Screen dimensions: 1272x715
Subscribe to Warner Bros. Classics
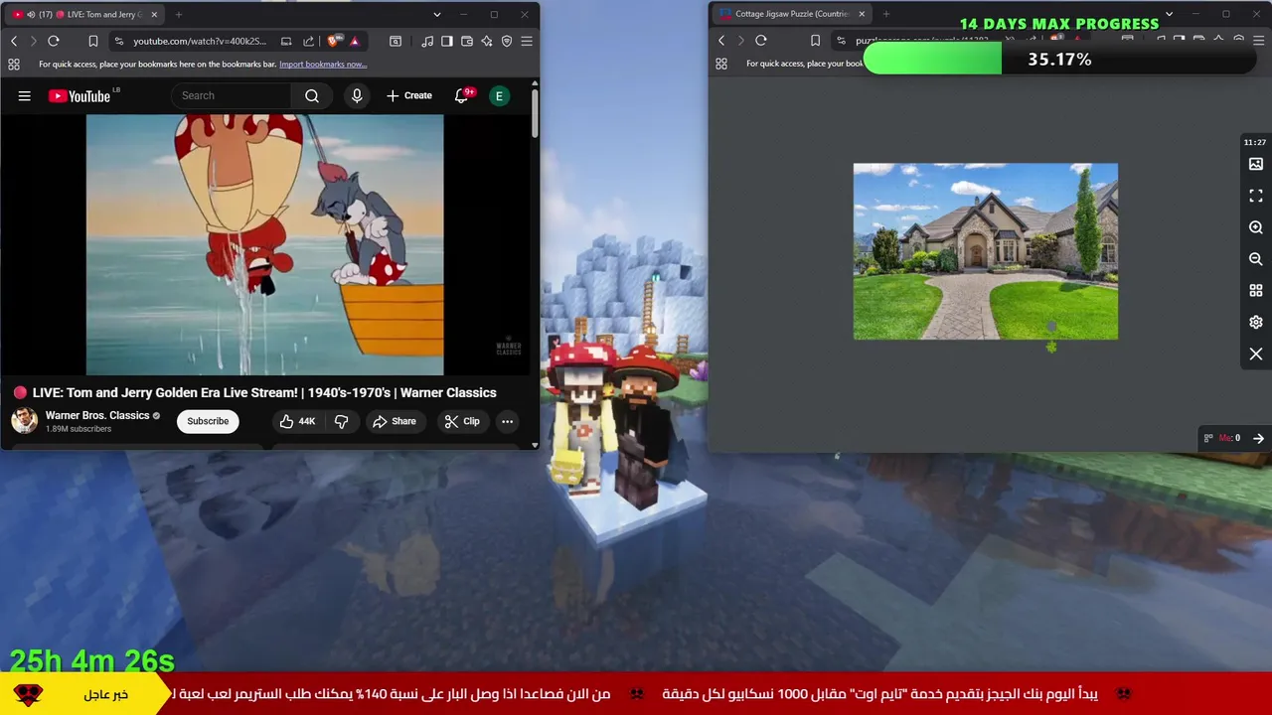(208, 421)
